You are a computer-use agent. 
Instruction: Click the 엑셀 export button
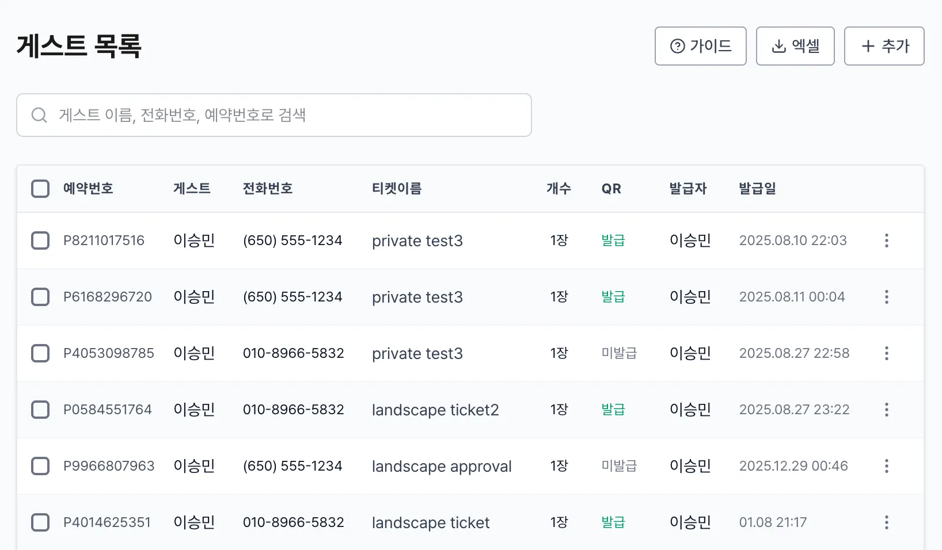(795, 46)
